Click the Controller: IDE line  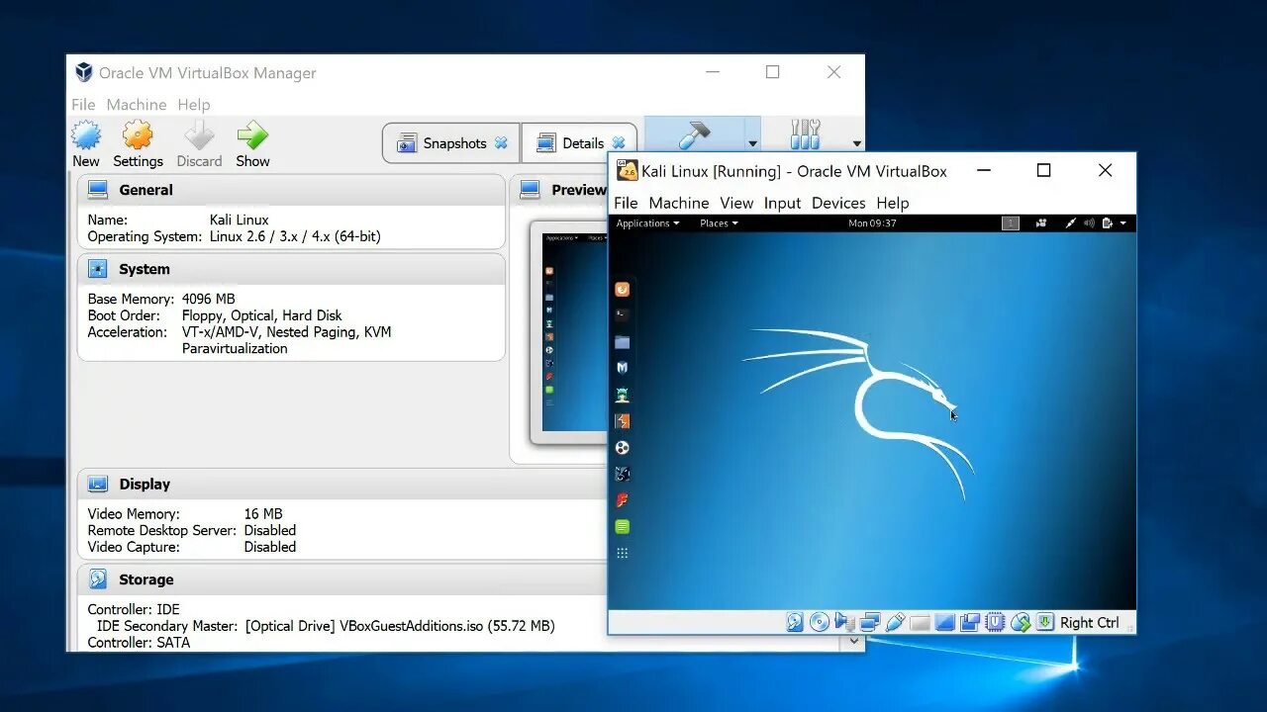[134, 609]
